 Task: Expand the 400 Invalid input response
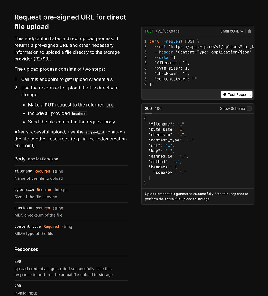tap(18, 286)
